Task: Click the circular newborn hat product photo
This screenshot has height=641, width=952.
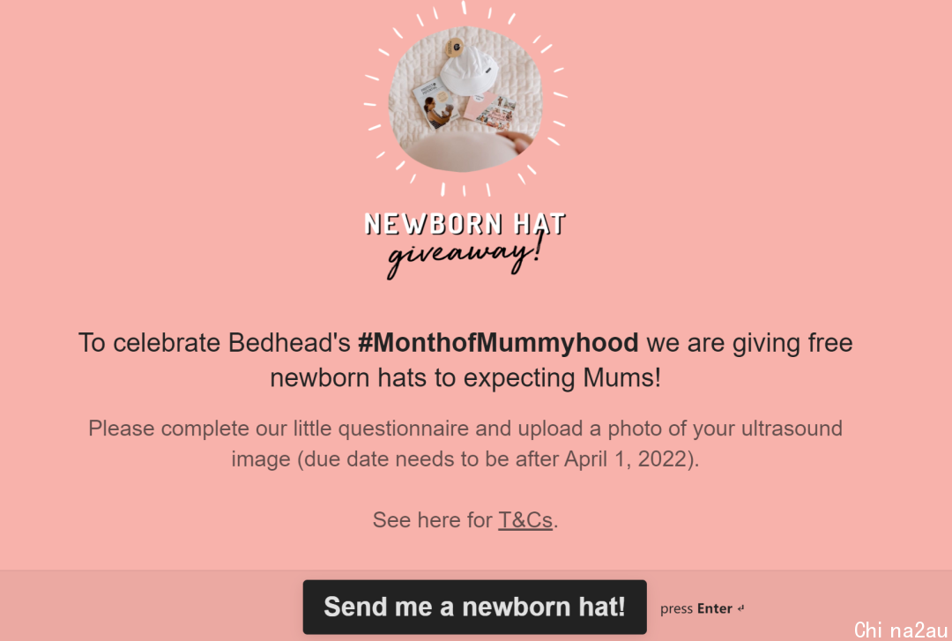Action: tap(465, 99)
